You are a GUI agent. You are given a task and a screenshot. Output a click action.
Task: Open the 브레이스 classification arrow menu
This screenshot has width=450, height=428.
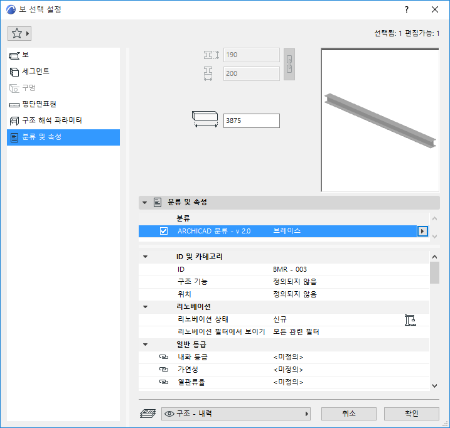pos(422,231)
